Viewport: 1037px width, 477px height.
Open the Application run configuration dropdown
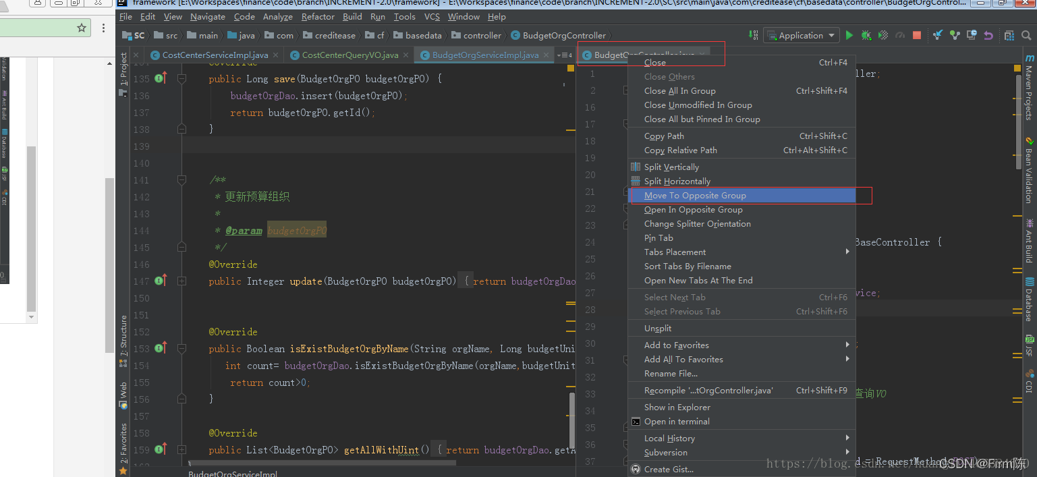800,35
